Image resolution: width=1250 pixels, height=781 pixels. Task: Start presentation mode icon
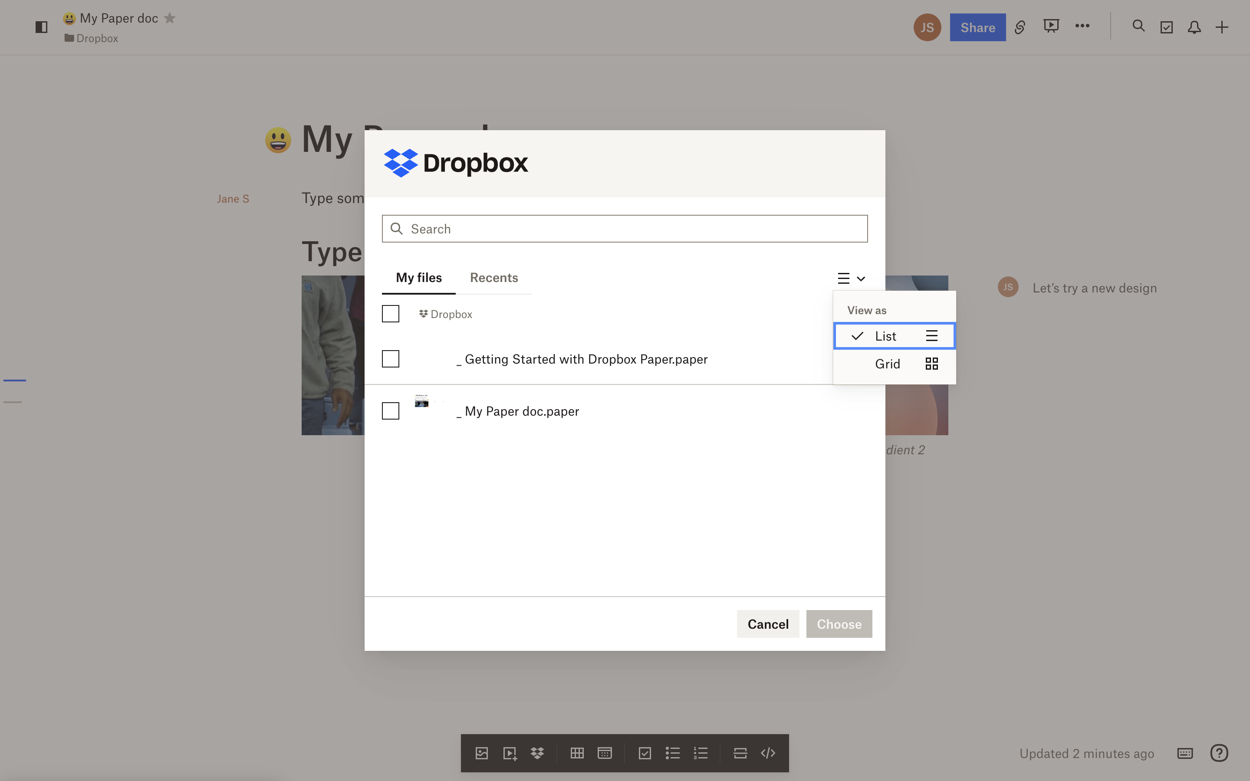pyautogui.click(x=1051, y=26)
